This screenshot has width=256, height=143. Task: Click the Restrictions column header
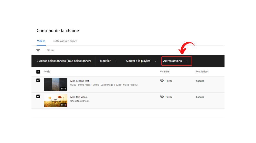coord(202,72)
